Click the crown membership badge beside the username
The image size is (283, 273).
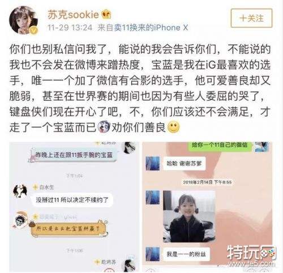point(106,15)
